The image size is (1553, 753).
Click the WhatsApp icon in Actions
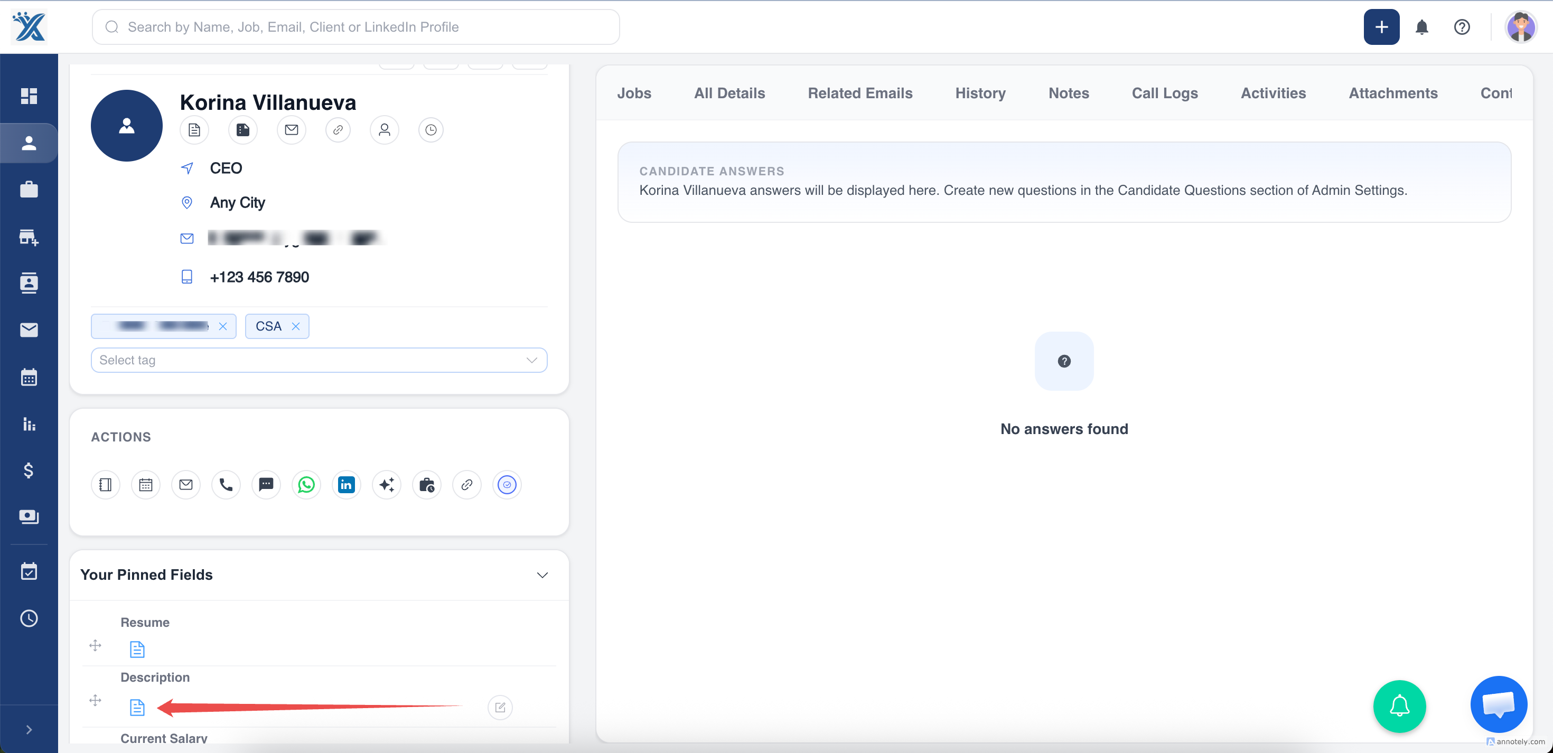click(x=306, y=485)
